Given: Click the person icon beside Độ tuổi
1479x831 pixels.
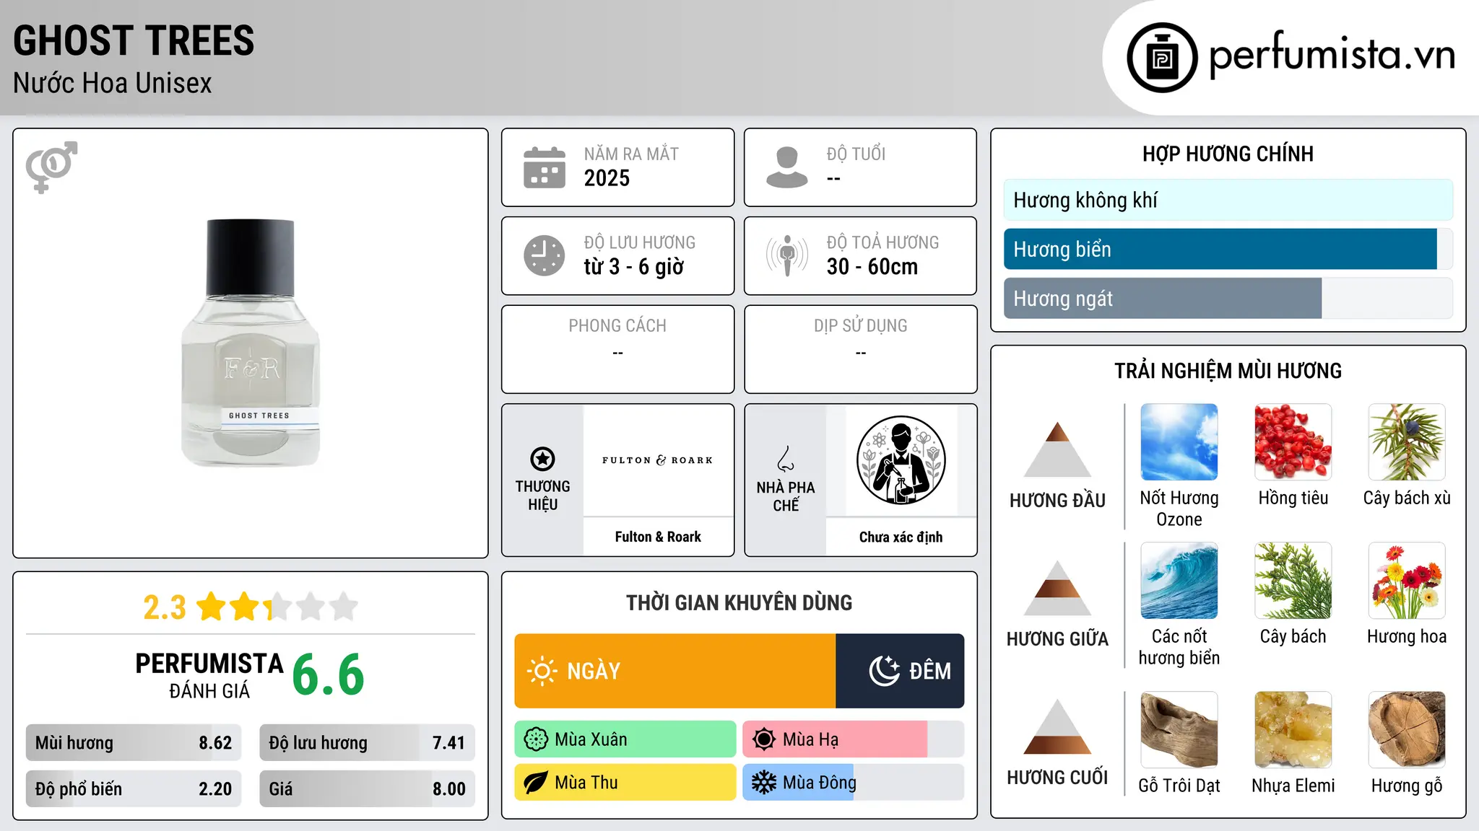Looking at the screenshot, I should coord(787,167).
